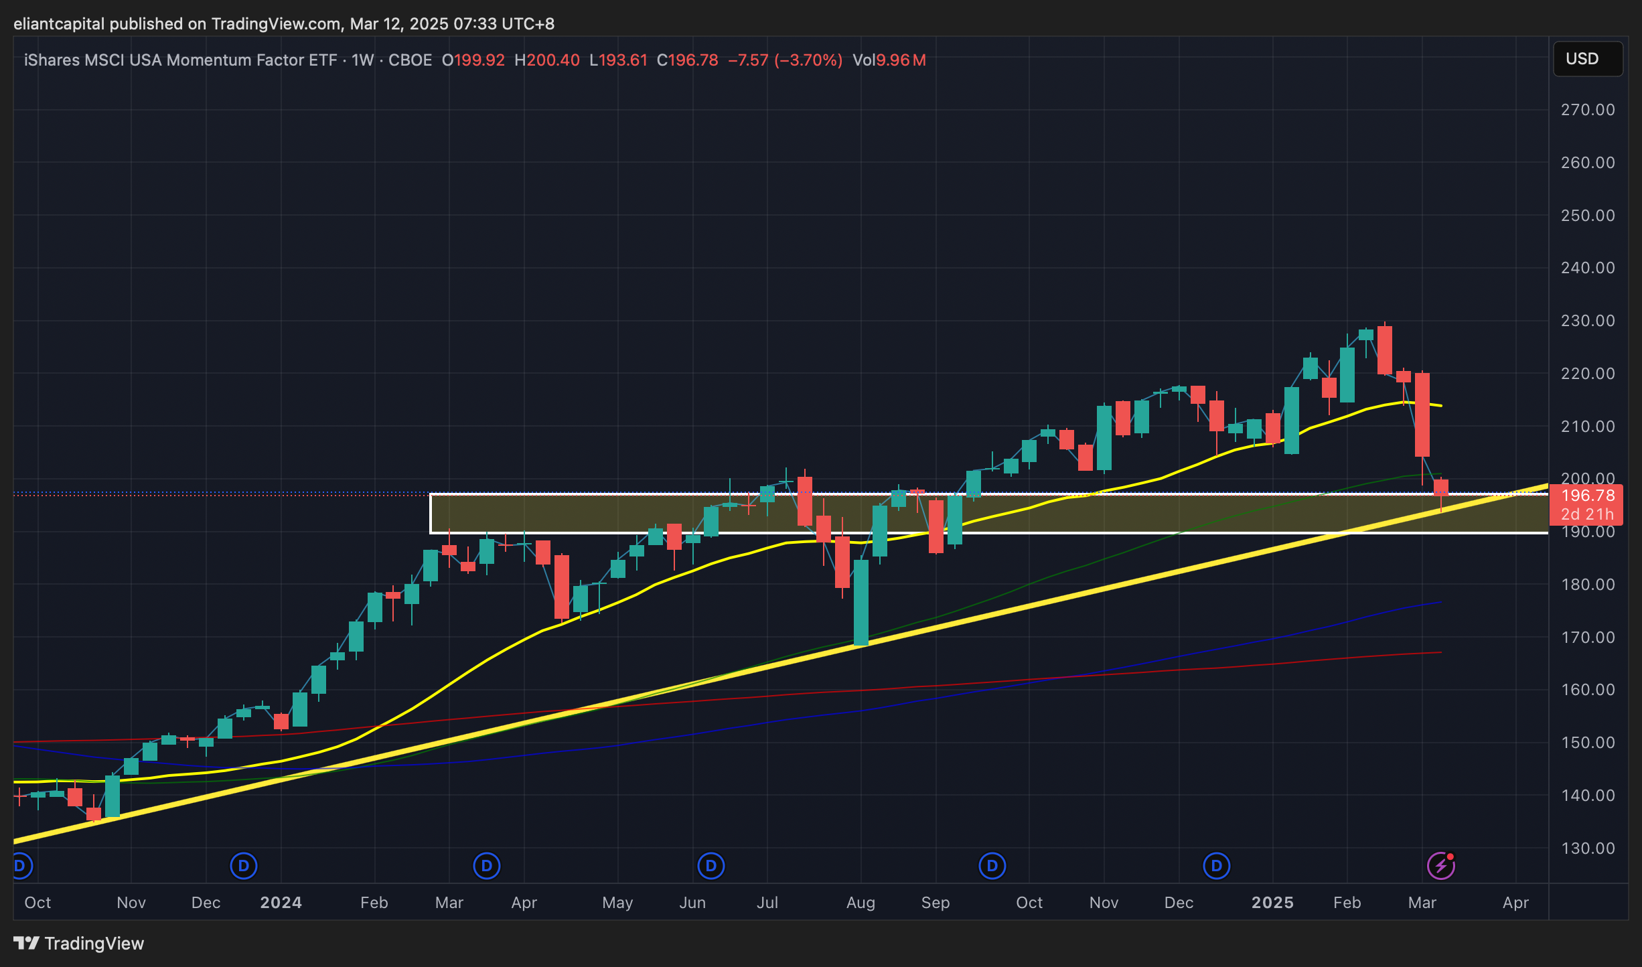Image resolution: width=1642 pixels, height=967 pixels.
Task: Click the dividend marker near December 2023
Action: click(x=244, y=866)
